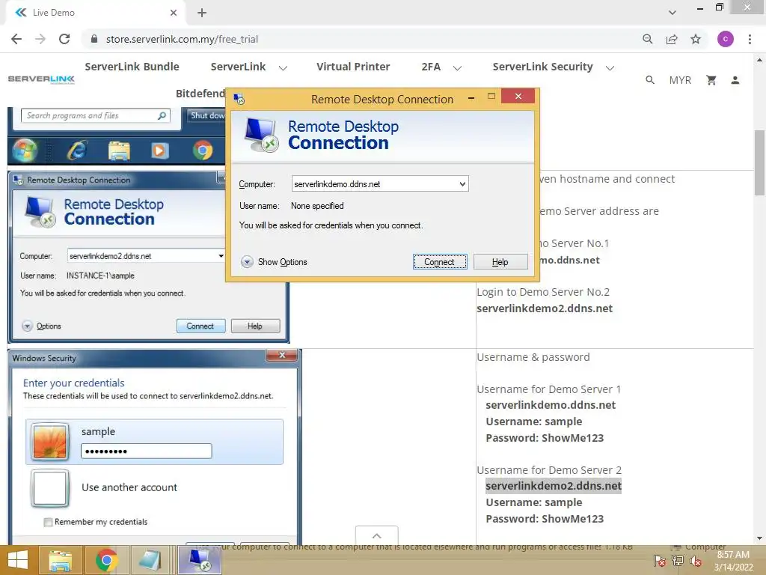Go back in Chrome browser
Image resolution: width=766 pixels, height=575 pixels.
(16, 39)
